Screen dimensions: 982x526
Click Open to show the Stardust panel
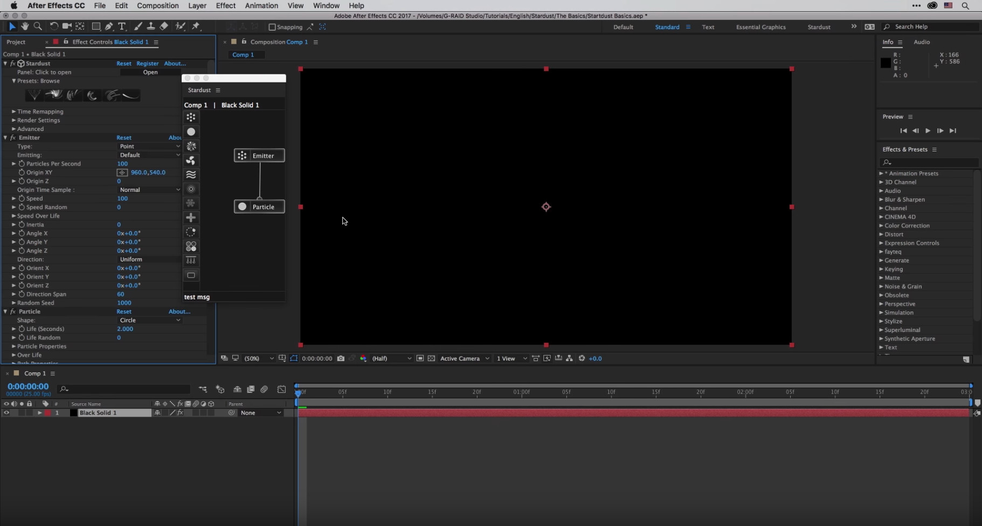tap(150, 72)
